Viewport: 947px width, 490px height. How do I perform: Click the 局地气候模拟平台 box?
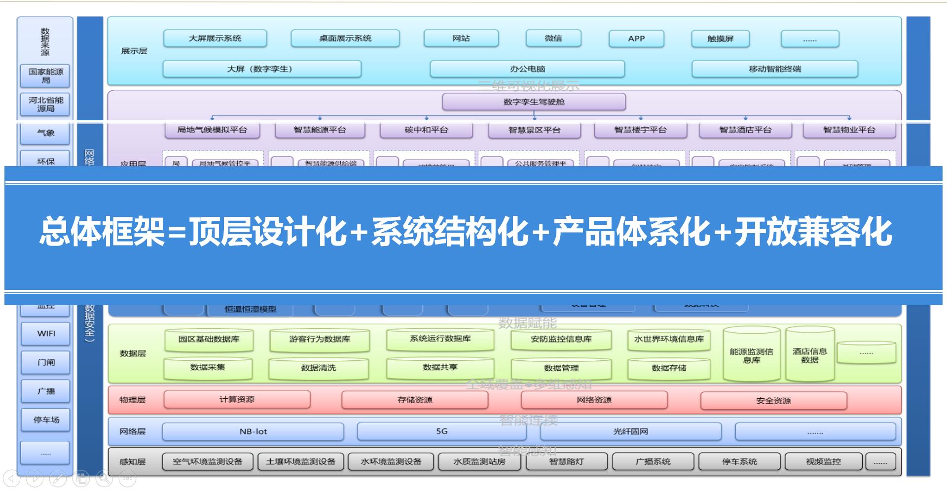[212, 130]
